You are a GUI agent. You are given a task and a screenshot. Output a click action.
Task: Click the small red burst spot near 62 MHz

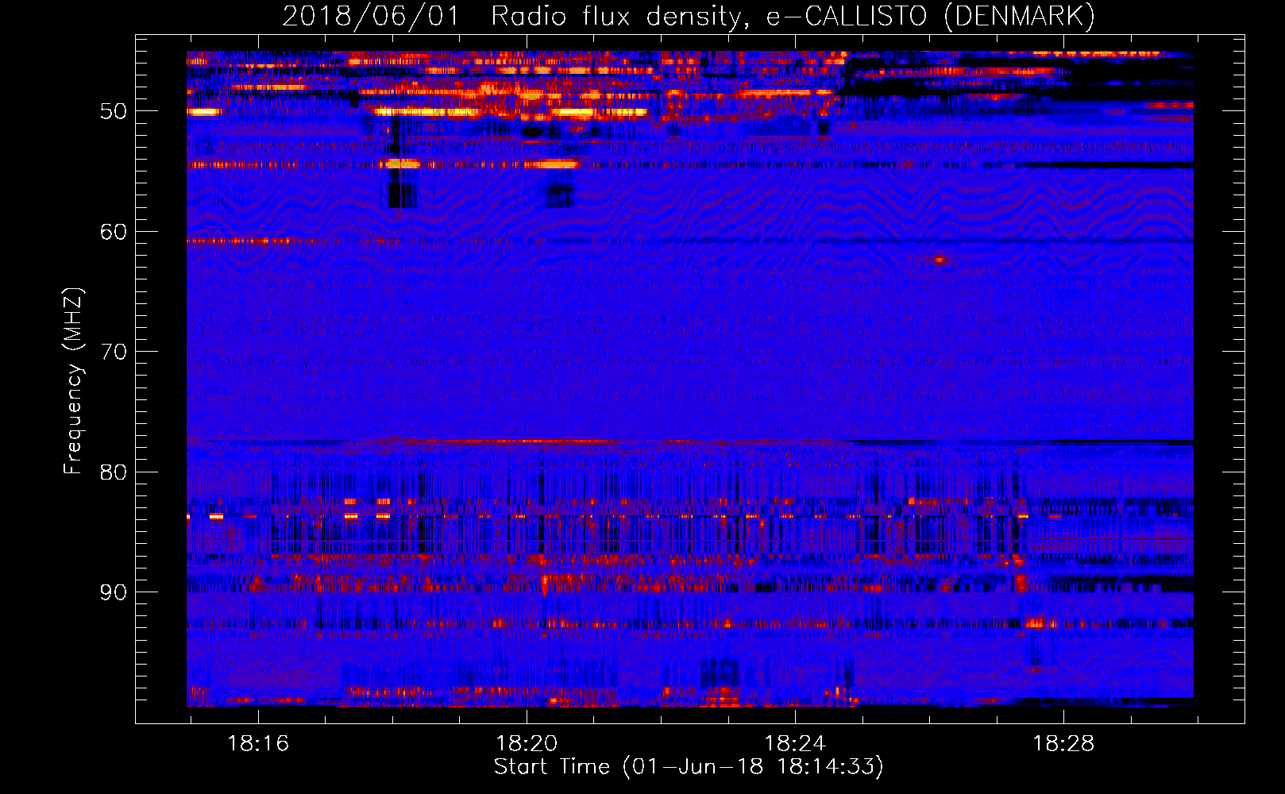pyautogui.click(x=940, y=260)
